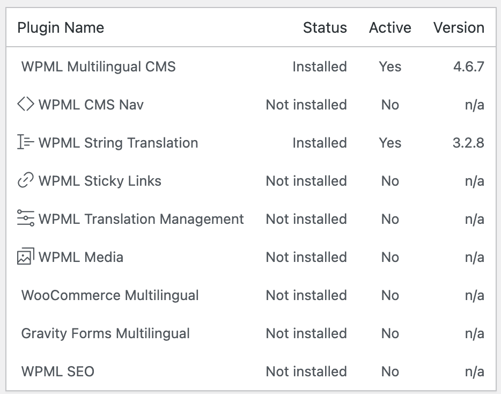
Task: Click the WPML Media image icon
Action: (x=26, y=256)
